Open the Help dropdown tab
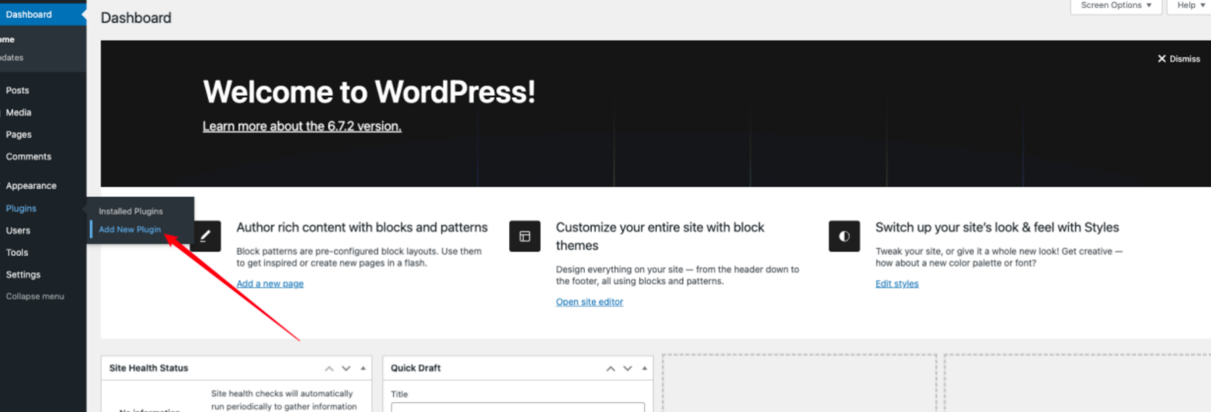This screenshot has height=412, width=1211. click(1190, 6)
